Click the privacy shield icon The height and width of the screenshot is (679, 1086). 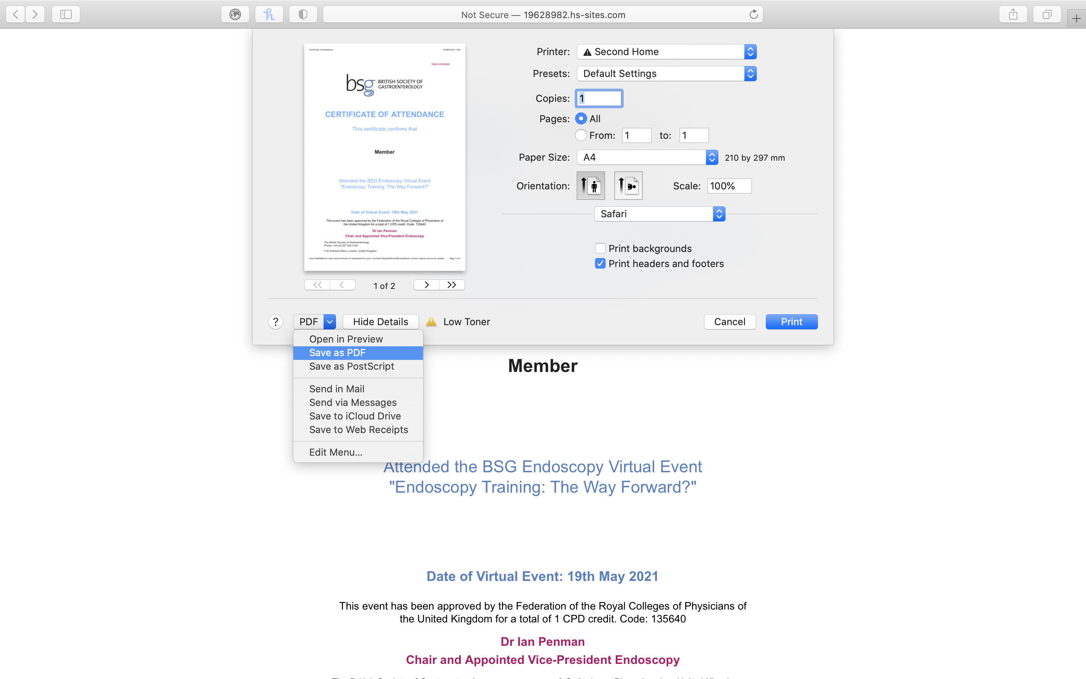[x=303, y=14]
